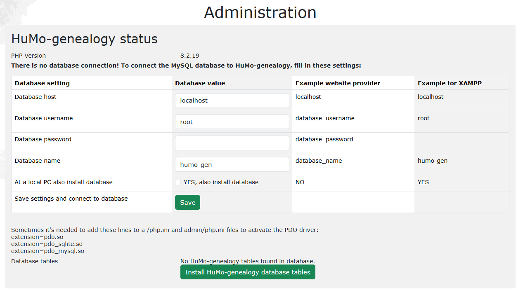This screenshot has height=295, width=523.
Task: Click the 'Database tables' label
Action: pos(34,261)
